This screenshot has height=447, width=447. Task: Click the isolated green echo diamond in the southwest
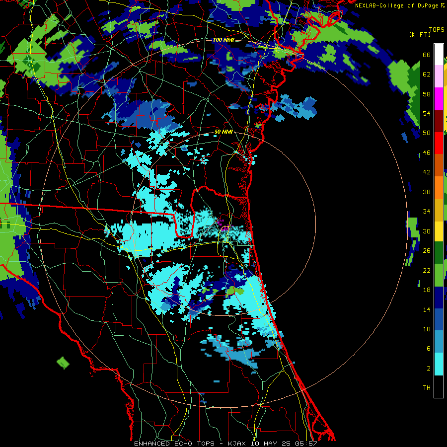pyautogui.click(x=63, y=363)
